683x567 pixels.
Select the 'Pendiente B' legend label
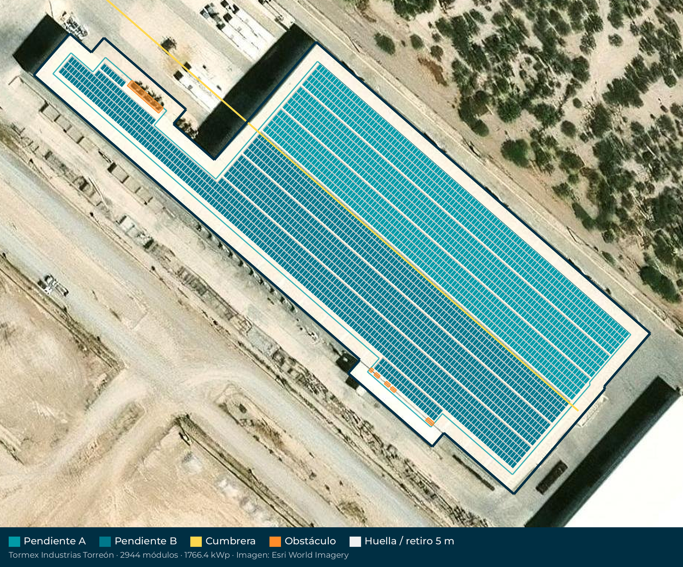pyautogui.click(x=146, y=541)
